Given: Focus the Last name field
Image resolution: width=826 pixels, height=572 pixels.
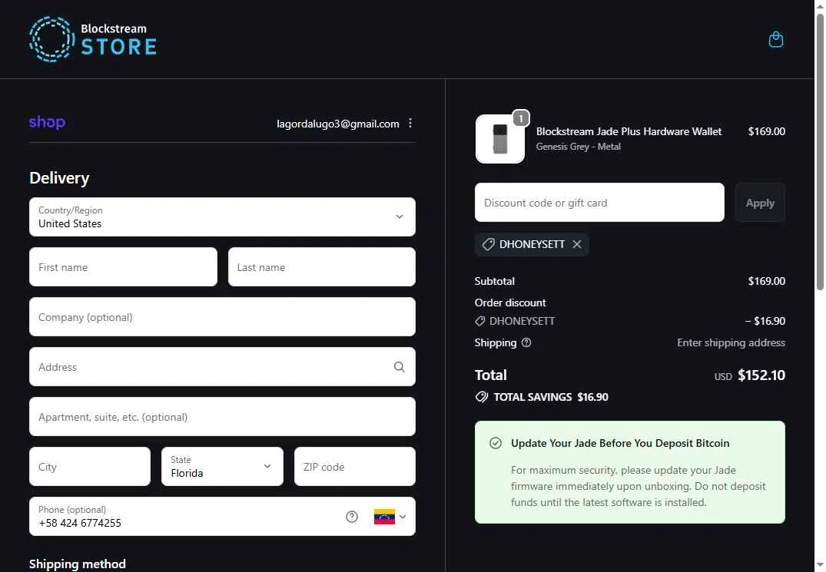Looking at the screenshot, I should [322, 266].
